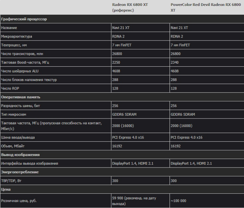Screen dimensions: 244x208
Task: Click "DisplayPort 1.4, HDMI 2.1" in the PowerColor column
Action: point(191,163)
